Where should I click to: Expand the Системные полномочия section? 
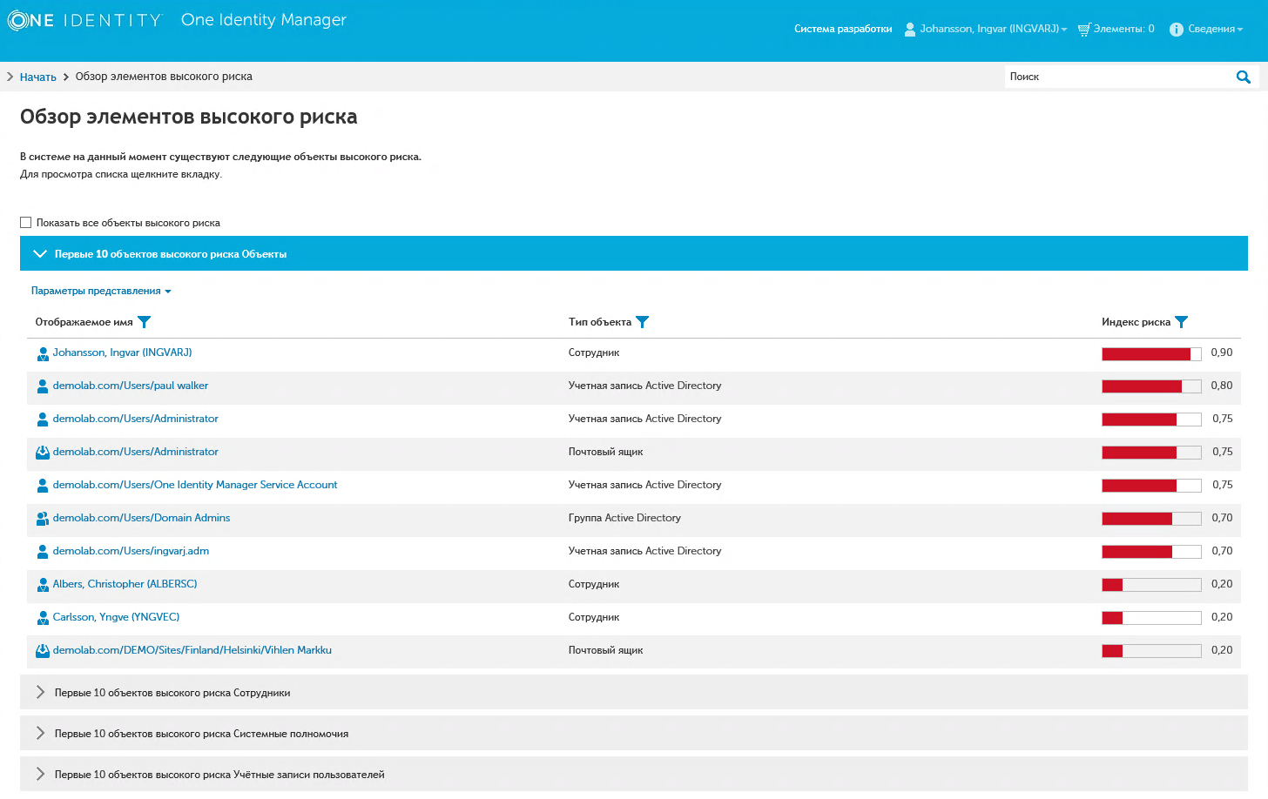point(633,733)
